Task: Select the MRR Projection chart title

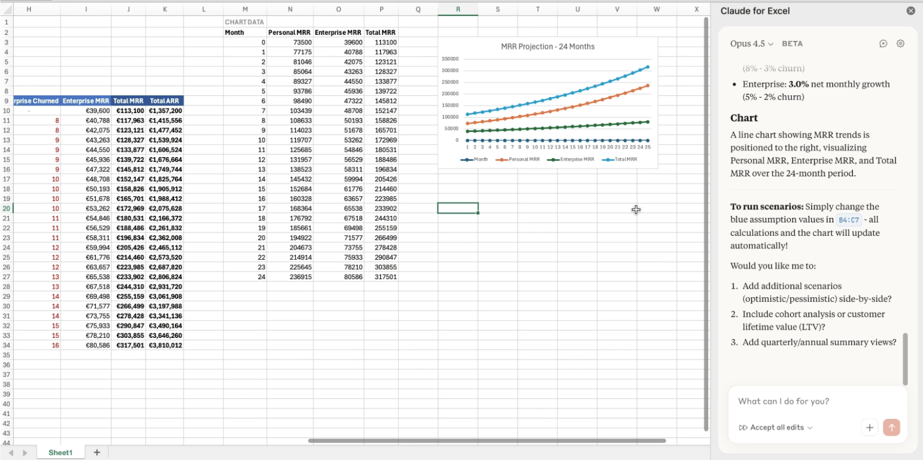Action: click(547, 47)
